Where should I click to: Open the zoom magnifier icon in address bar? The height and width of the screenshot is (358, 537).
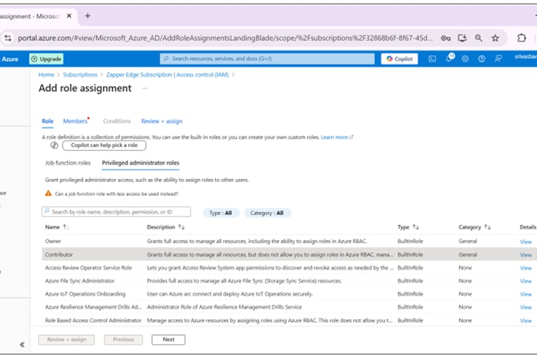click(x=479, y=38)
